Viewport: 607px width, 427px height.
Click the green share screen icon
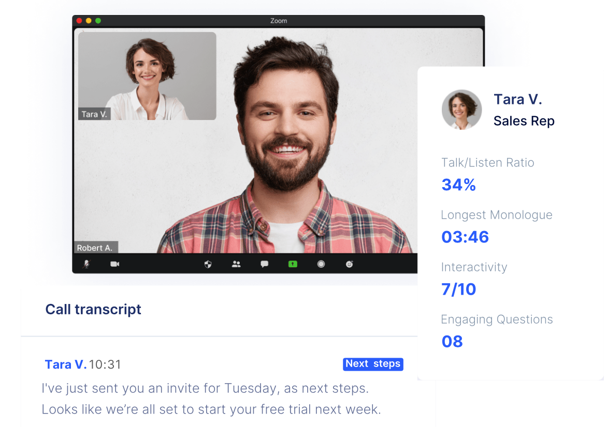tap(293, 264)
